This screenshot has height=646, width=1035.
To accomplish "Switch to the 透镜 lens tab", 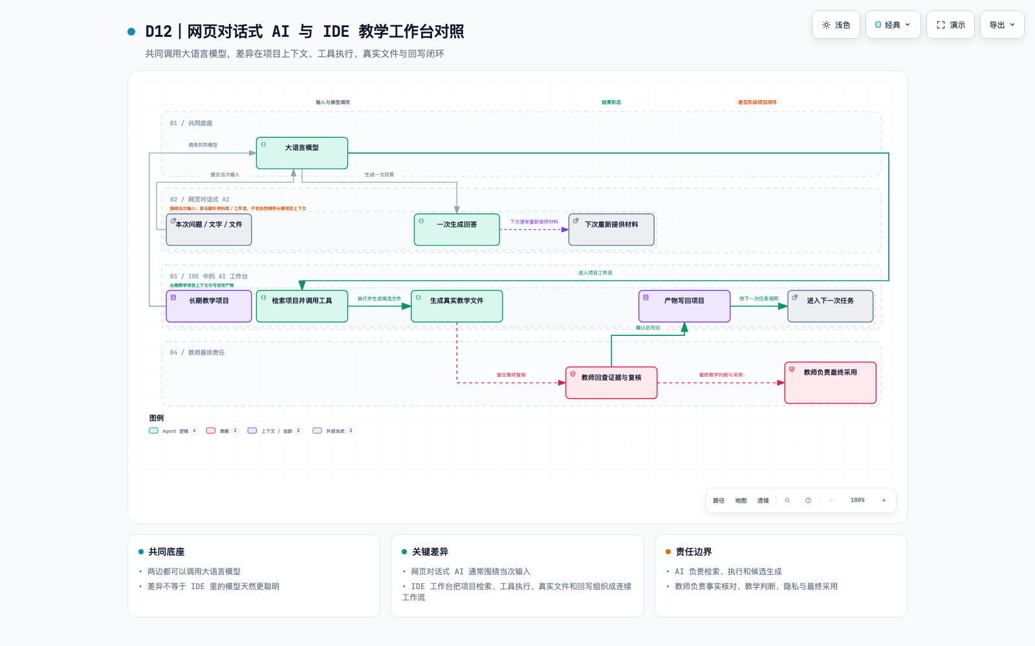I will pyautogui.click(x=763, y=501).
